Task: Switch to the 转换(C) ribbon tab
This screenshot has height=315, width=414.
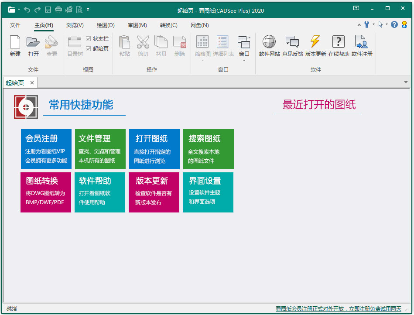Action: tap(168, 25)
